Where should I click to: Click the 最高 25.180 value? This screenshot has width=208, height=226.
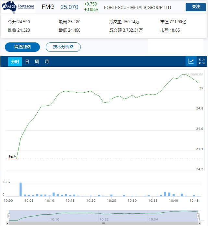[x=69, y=22]
